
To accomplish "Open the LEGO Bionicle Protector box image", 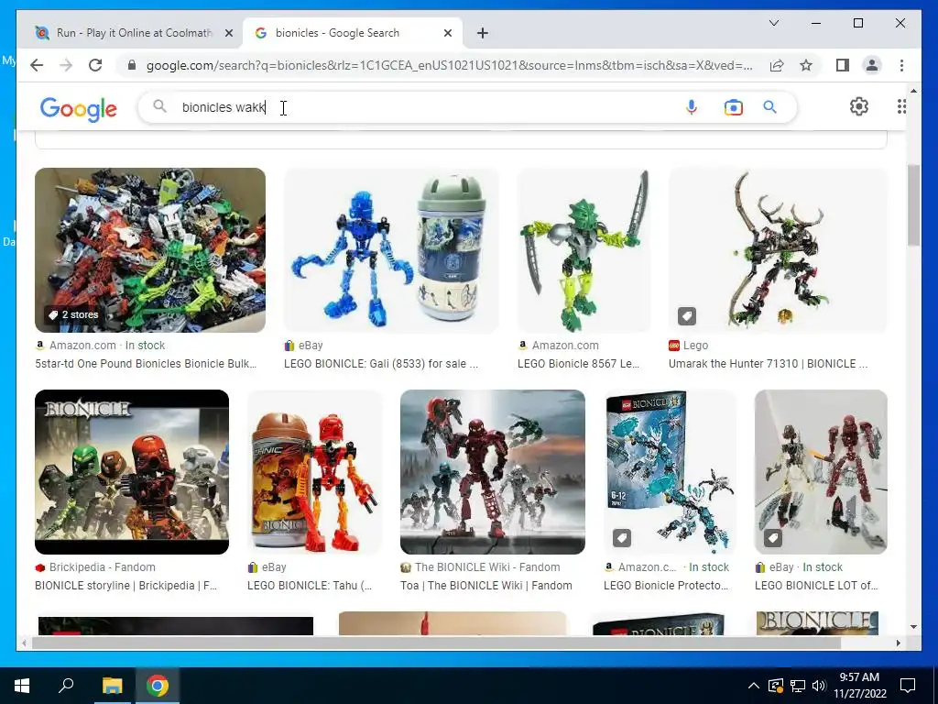I will [x=670, y=472].
